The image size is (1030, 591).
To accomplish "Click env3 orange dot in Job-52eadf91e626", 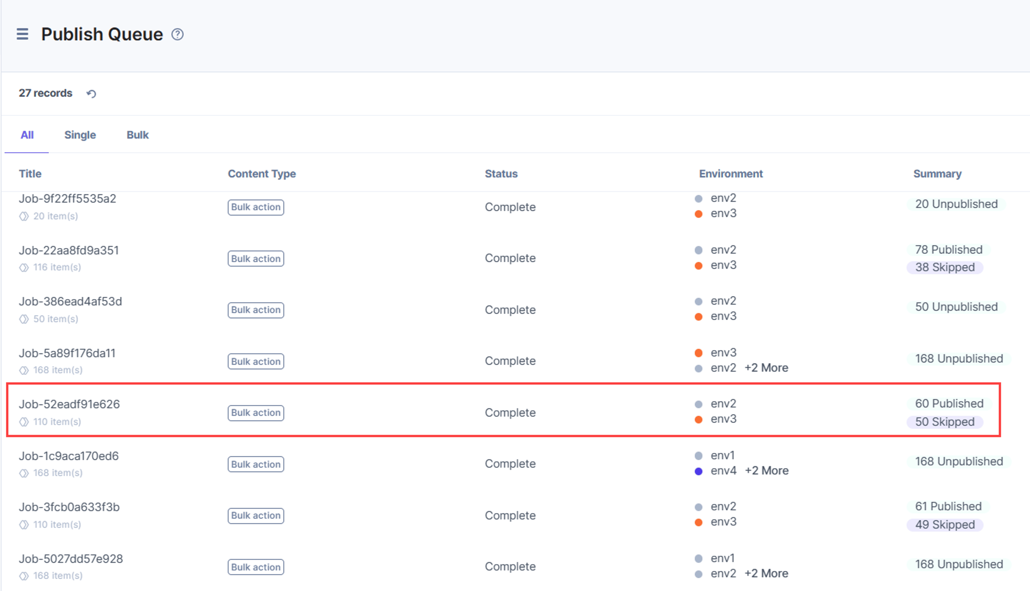I will click(698, 420).
